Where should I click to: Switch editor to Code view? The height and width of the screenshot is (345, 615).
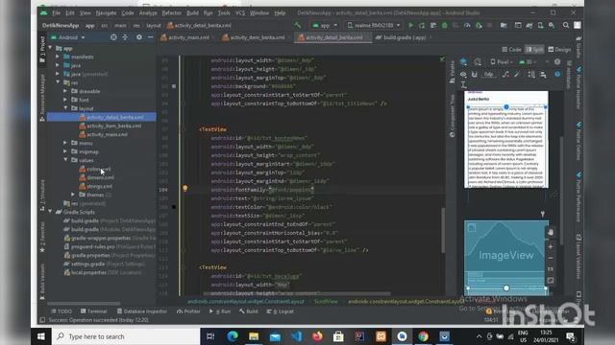511,49
